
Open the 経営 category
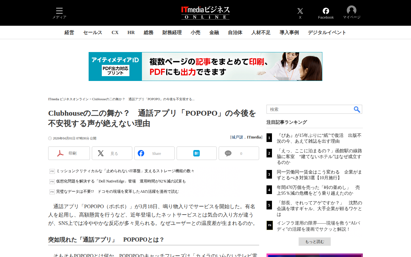69,32
